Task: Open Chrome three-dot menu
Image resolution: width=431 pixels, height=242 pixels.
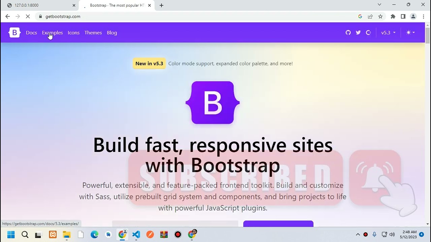Action: tap(423, 16)
